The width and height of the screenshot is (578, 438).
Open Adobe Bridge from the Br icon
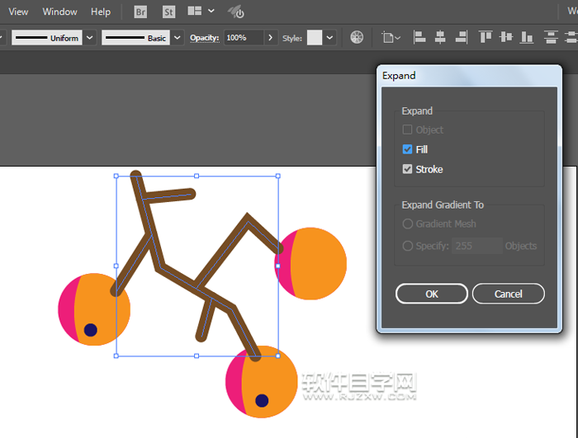[141, 12]
